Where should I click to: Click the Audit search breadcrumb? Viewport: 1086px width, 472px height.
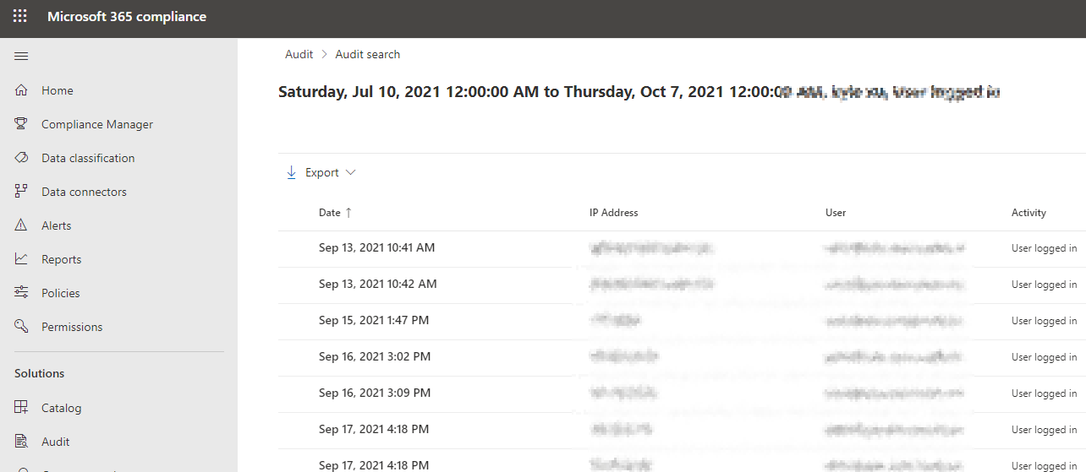[368, 54]
